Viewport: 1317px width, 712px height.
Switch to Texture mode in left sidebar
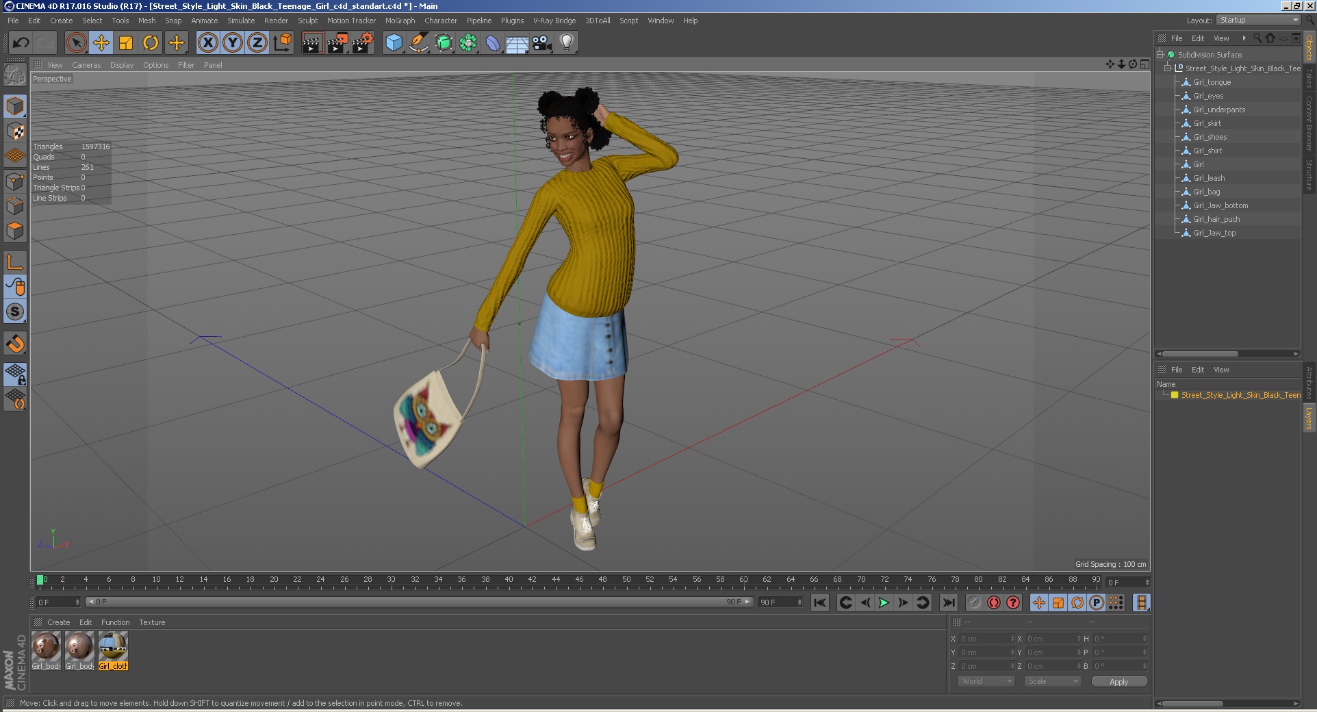pos(15,131)
